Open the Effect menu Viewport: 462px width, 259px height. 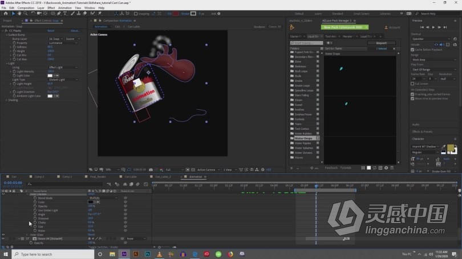point(51,8)
